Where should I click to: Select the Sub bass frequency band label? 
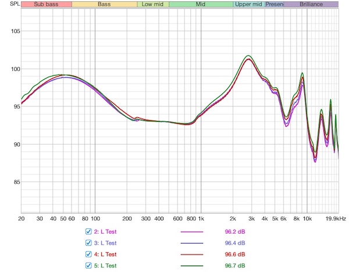(x=47, y=4)
